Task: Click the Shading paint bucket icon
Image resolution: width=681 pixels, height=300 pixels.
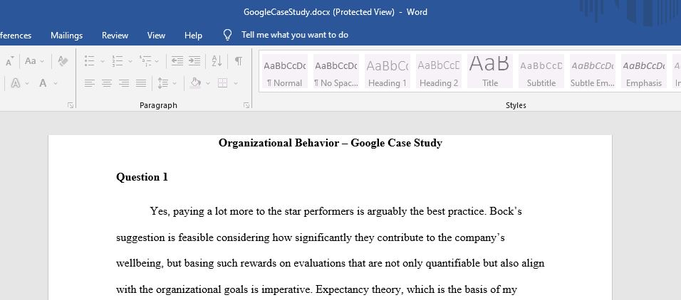Action: (195, 82)
